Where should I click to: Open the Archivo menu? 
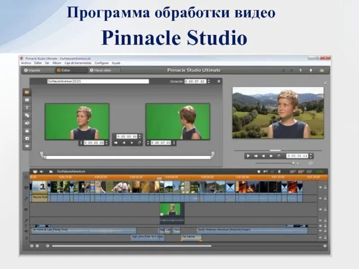(x=26, y=63)
